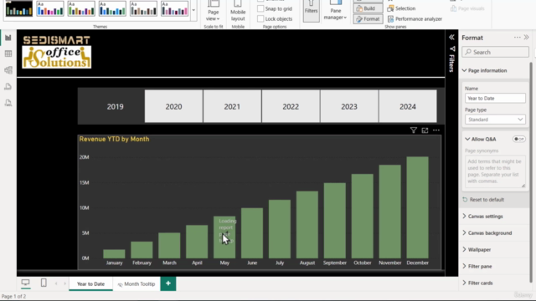
Task: Toggle Allow Q&A switch
Action: coord(519,139)
